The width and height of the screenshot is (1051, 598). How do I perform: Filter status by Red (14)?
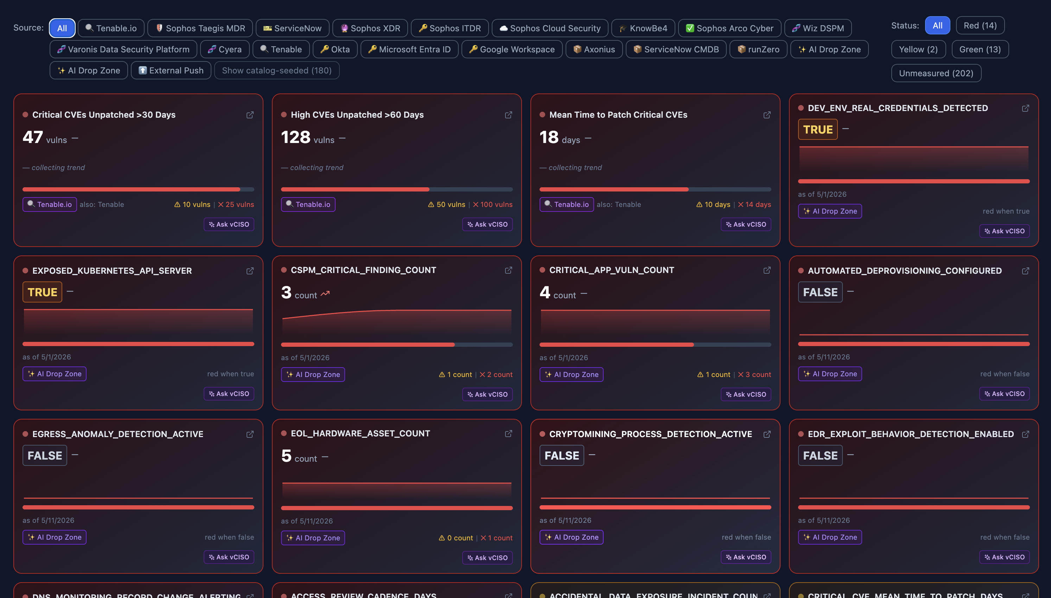tap(980, 25)
